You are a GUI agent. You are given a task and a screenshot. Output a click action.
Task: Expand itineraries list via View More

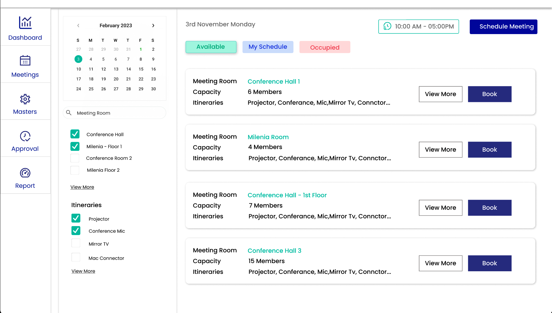pyautogui.click(x=83, y=271)
